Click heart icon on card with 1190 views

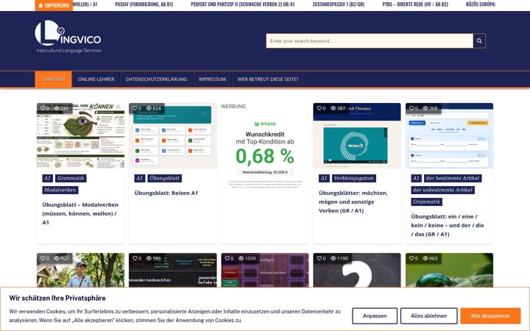pos(319,258)
